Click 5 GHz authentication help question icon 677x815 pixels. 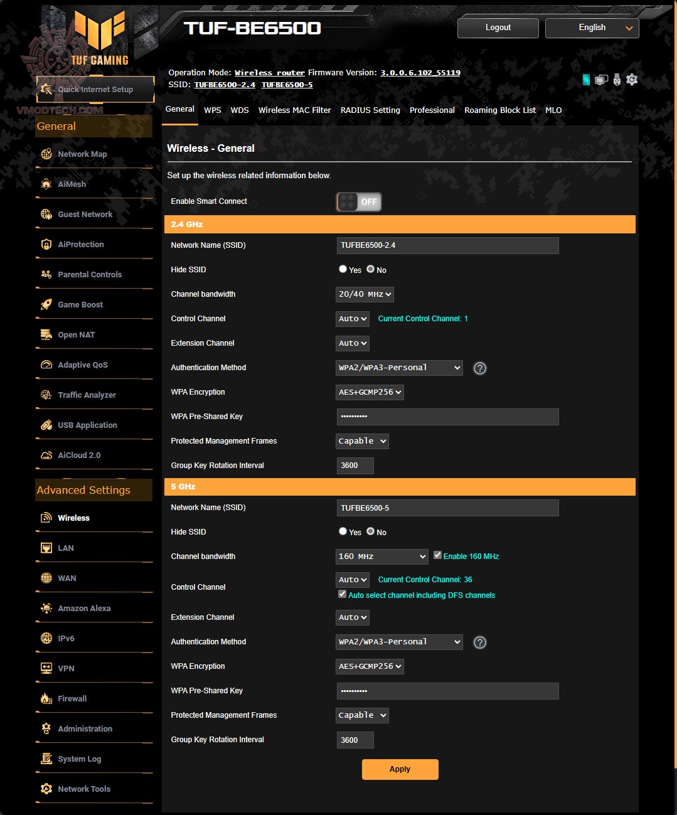point(480,642)
